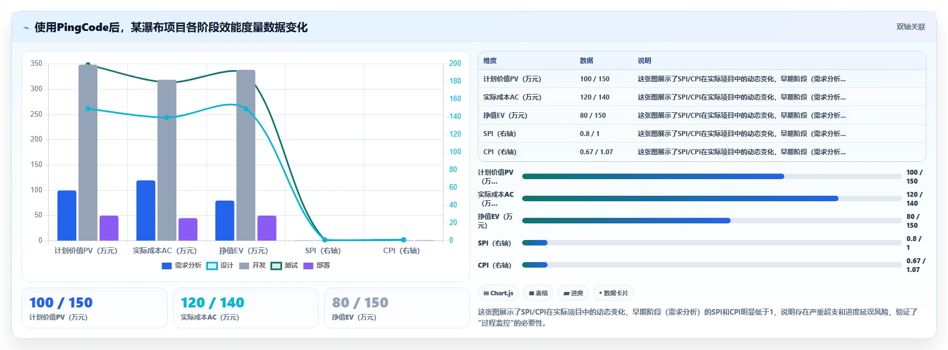The image size is (948, 350).
Task: Click the dashboard title text 使用PingCode后
Action: 77,27
